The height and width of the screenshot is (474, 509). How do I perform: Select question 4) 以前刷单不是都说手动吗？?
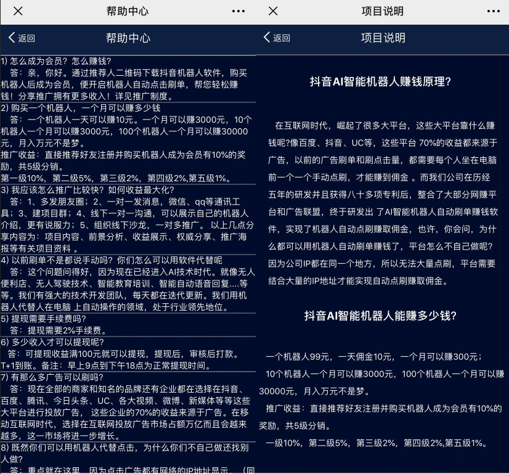(x=112, y=260)
